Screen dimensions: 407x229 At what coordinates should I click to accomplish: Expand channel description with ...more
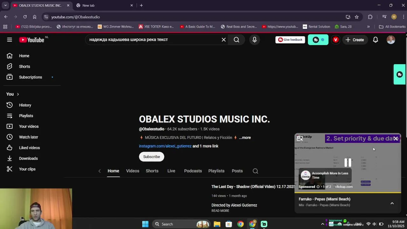coord(245,138)
